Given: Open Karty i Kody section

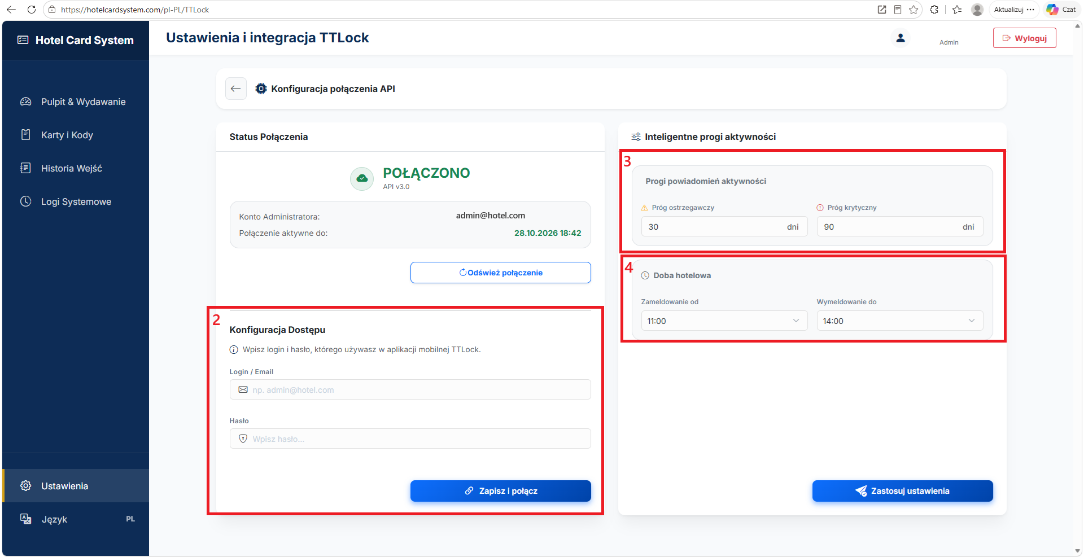Looking at the screenshot, I should tap(76, 135).
